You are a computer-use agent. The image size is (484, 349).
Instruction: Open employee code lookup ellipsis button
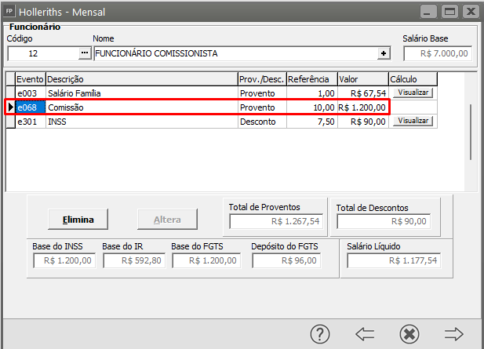[x=85, y=53]
